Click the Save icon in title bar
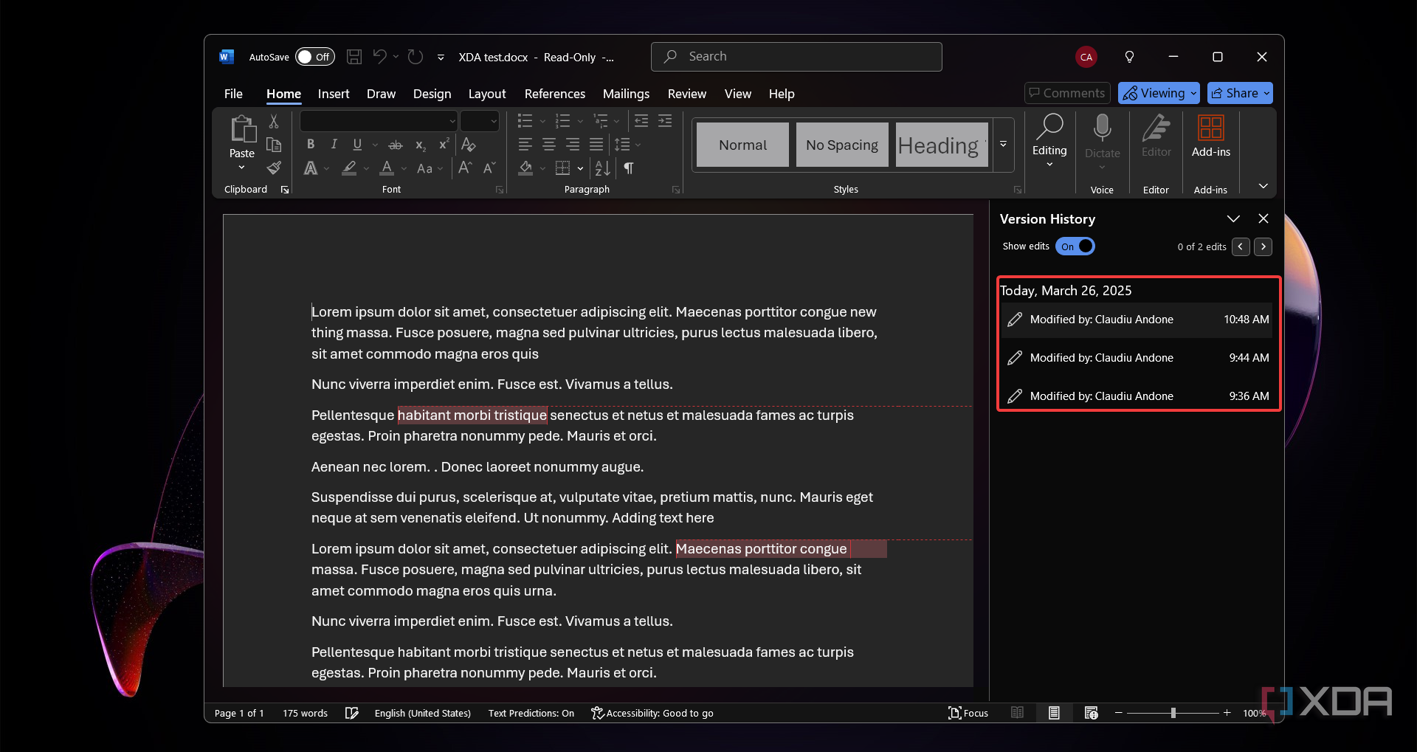The image size is (1417, 752). coord(354,57)
